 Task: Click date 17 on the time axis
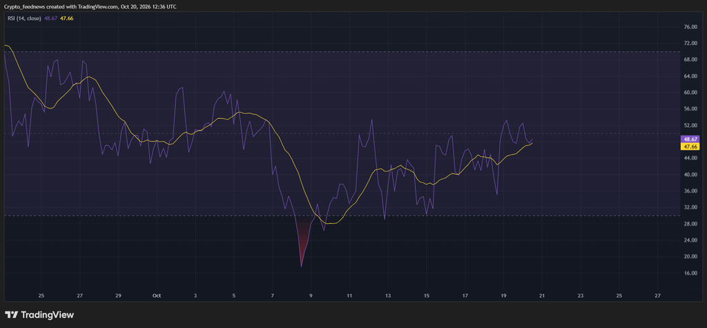[465, 296]
